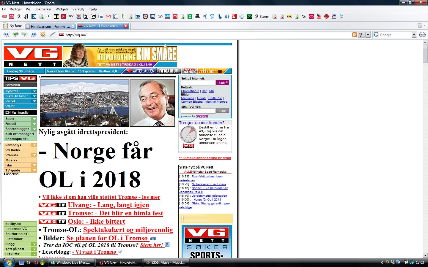The height and width of the screenshot is (267, 428).
Task: Expand the Rampelys sidebar menu arrow
Action: tap(34, 145)
